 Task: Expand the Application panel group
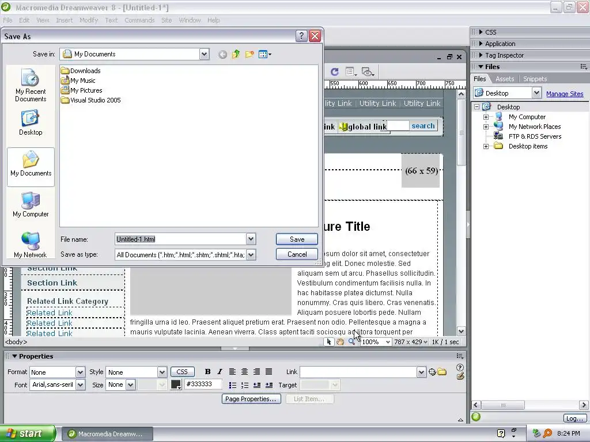(481, 44)
